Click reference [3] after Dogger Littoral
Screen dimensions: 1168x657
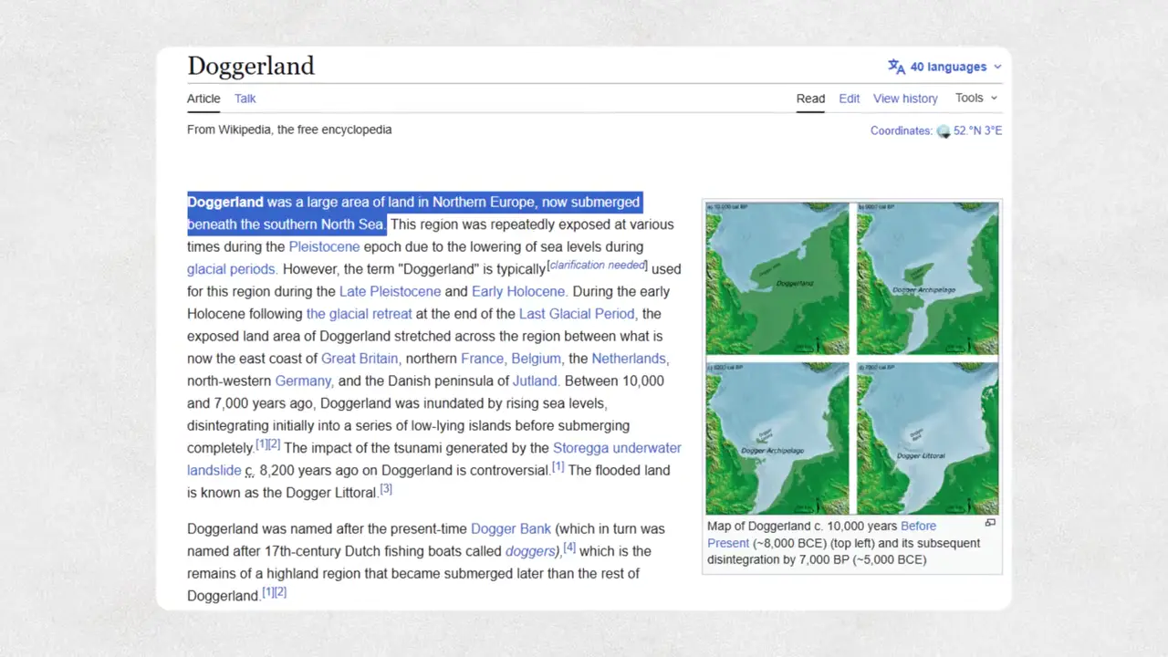pyautogui.click(x=386, y=489)
